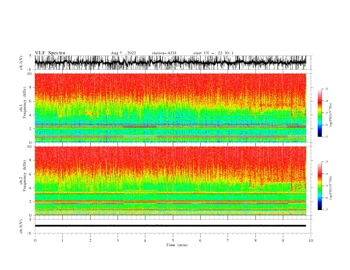This screenshot has width=350, height=270.
Task: Click the "ch.3(V)" axis label
Action: coord(21,226)
